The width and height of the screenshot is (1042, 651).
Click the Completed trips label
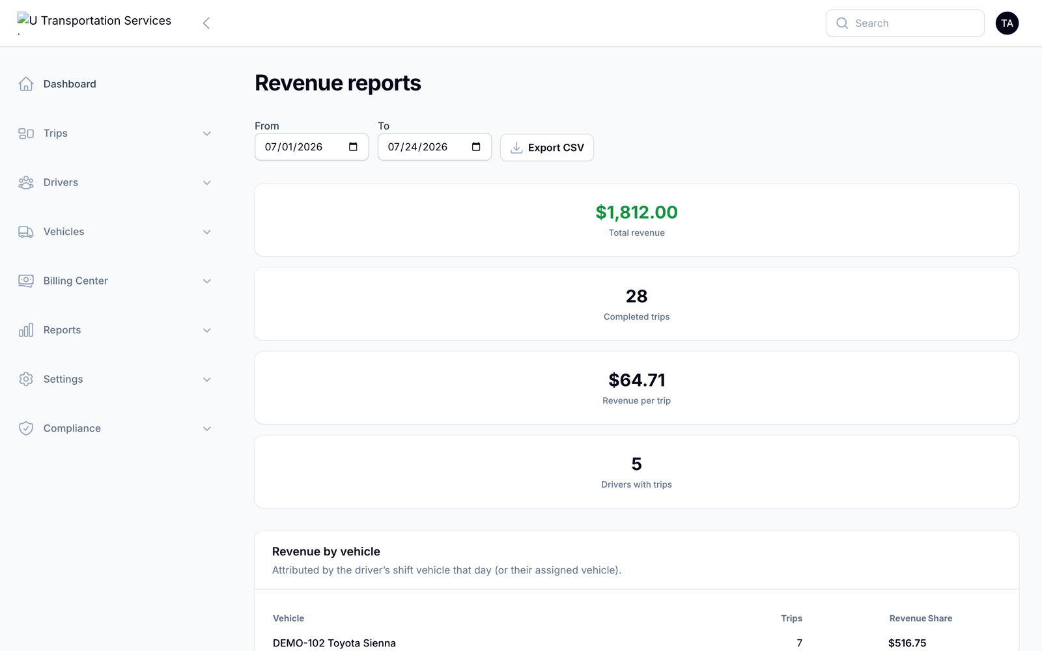pyautogui.click(x=637, y=317)
